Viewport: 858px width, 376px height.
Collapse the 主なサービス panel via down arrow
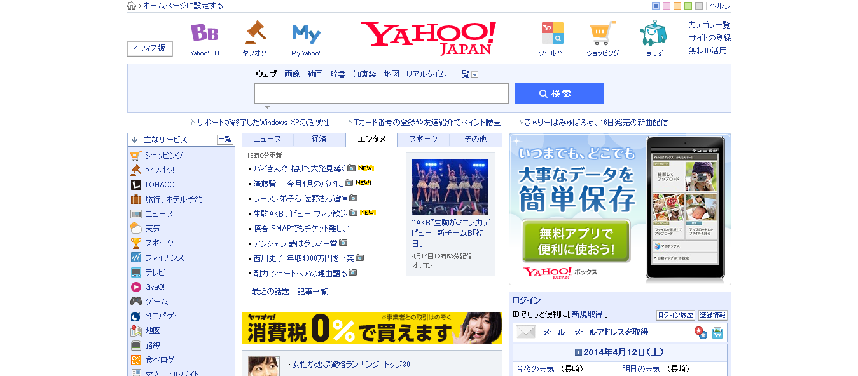(x=134, y=140)
